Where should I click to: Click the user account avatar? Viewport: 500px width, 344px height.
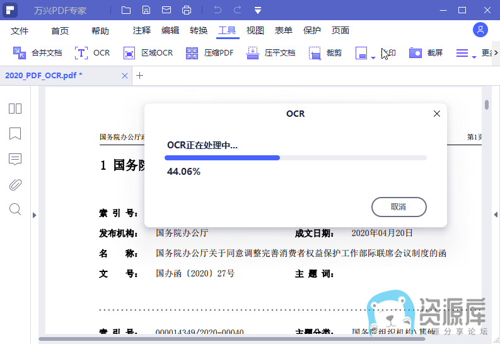480,30
